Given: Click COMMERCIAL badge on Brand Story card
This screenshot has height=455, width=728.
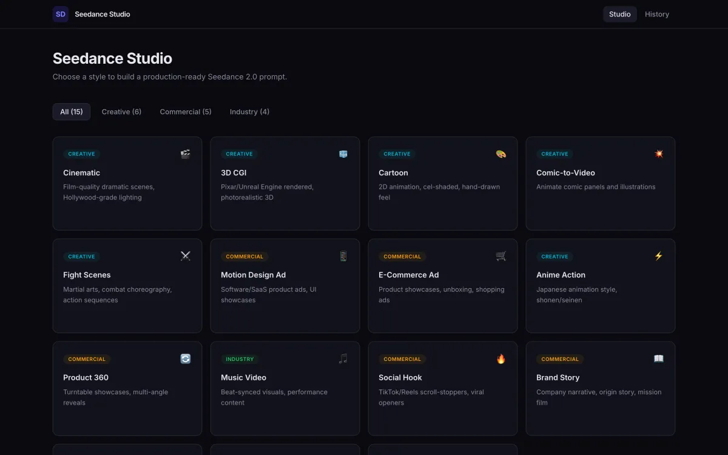Looking at the screenshot, I should (560, 359).
